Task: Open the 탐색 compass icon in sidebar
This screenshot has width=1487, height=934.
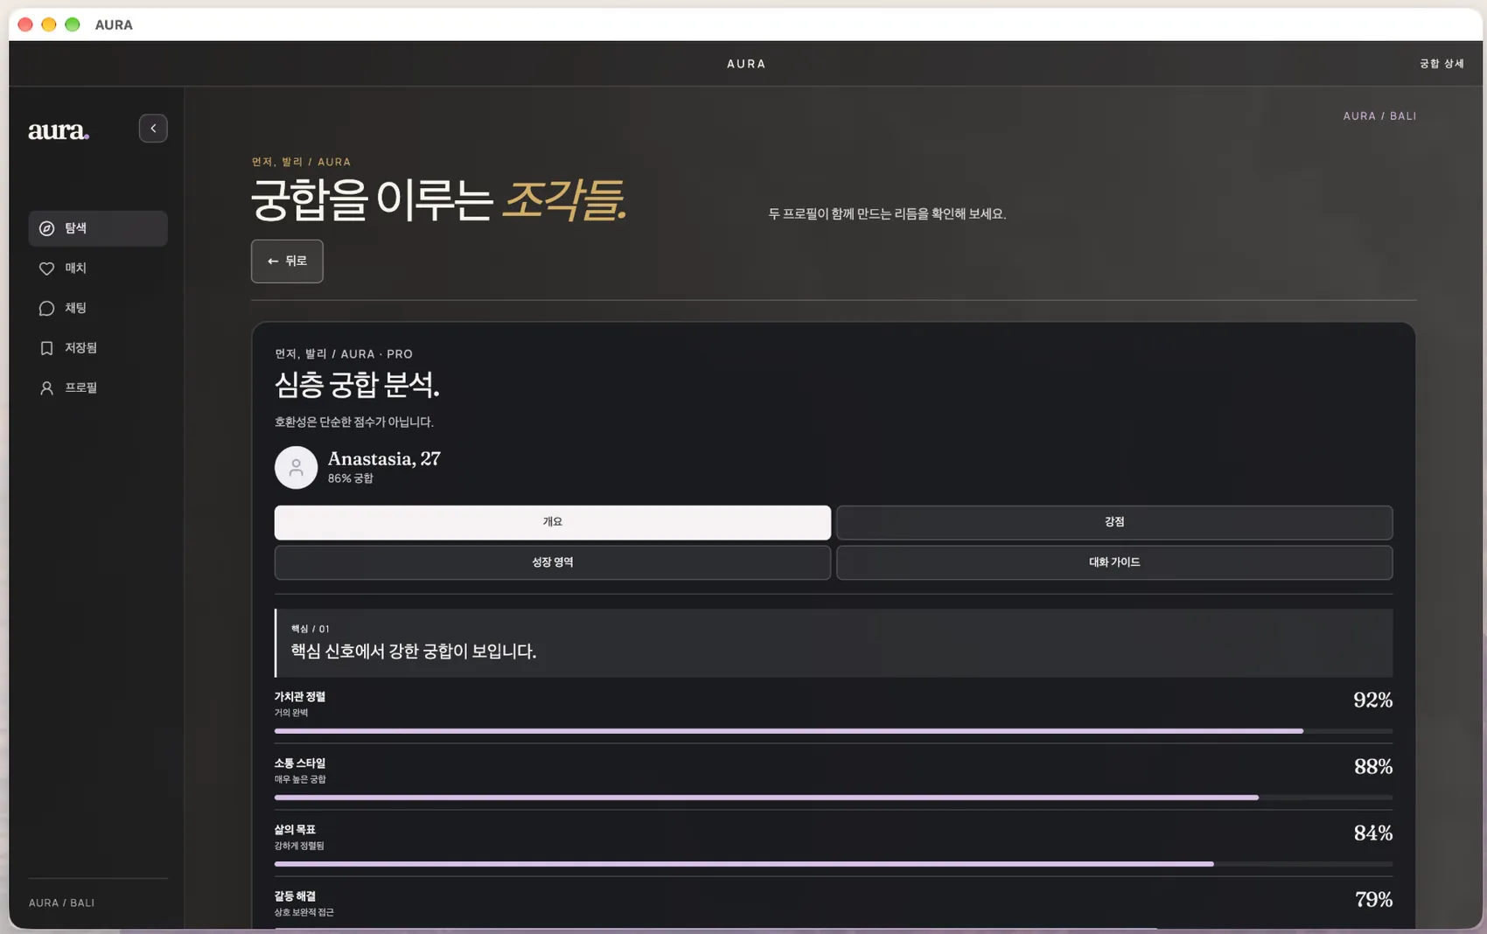Action: tap(47, 228)
